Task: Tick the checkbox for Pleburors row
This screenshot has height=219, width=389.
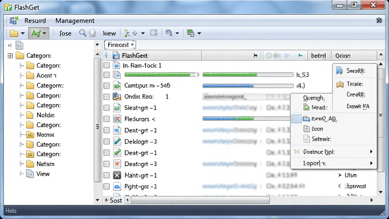Action: point(106,119)
